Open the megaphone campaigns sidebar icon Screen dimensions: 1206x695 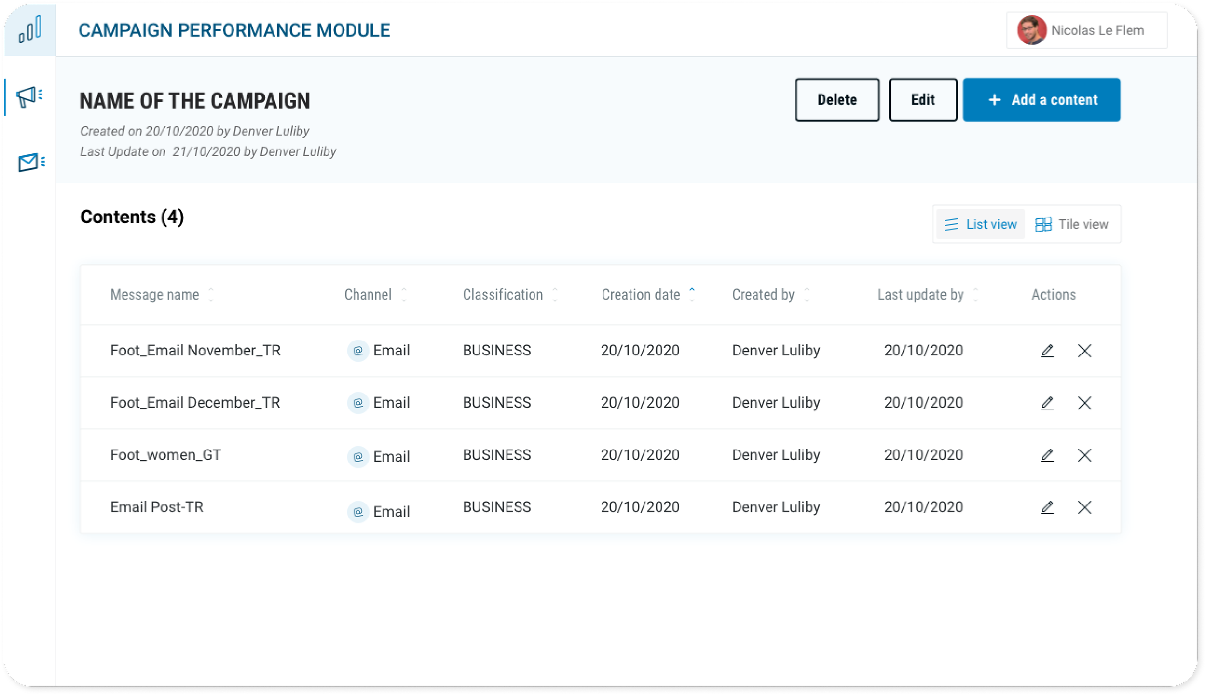(x=29, y=96)
